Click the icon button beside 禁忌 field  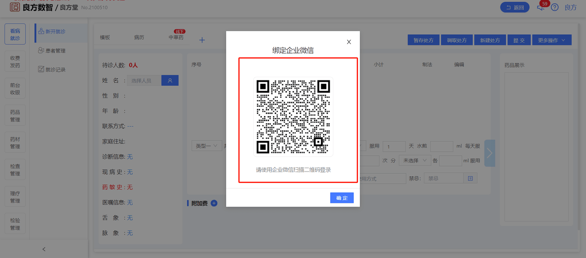click(470, 178)
